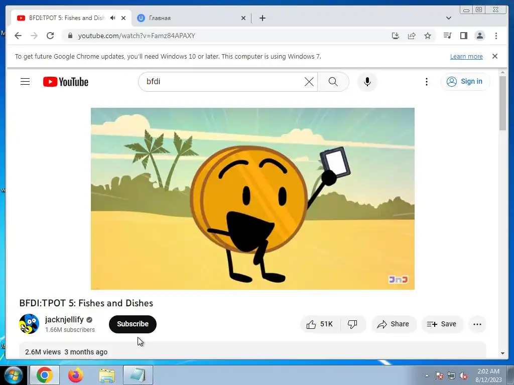Subscribe to jacknjellify
This screenshot has width=514, height=385.
tap(133, 324)
